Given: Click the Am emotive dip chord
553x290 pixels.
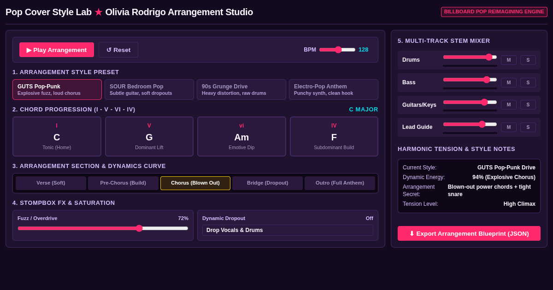Looking at the screenshot, I should coord(241,136).
